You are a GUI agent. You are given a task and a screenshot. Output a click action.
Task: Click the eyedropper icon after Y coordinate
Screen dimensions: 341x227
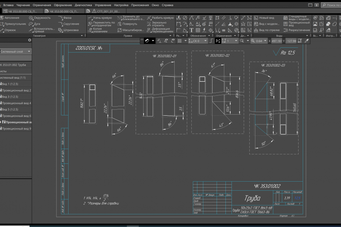pos(307,41)
